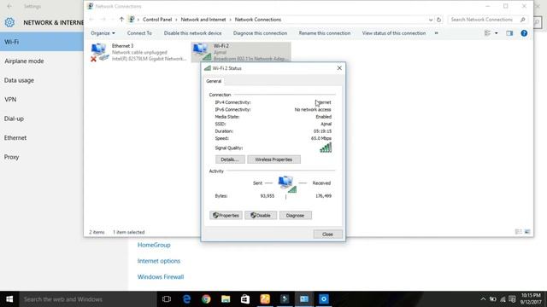Select the General tab in status dialog
The width and height of the screenshot is (547, 307).
pyautogui.click(x=214, y=81)
